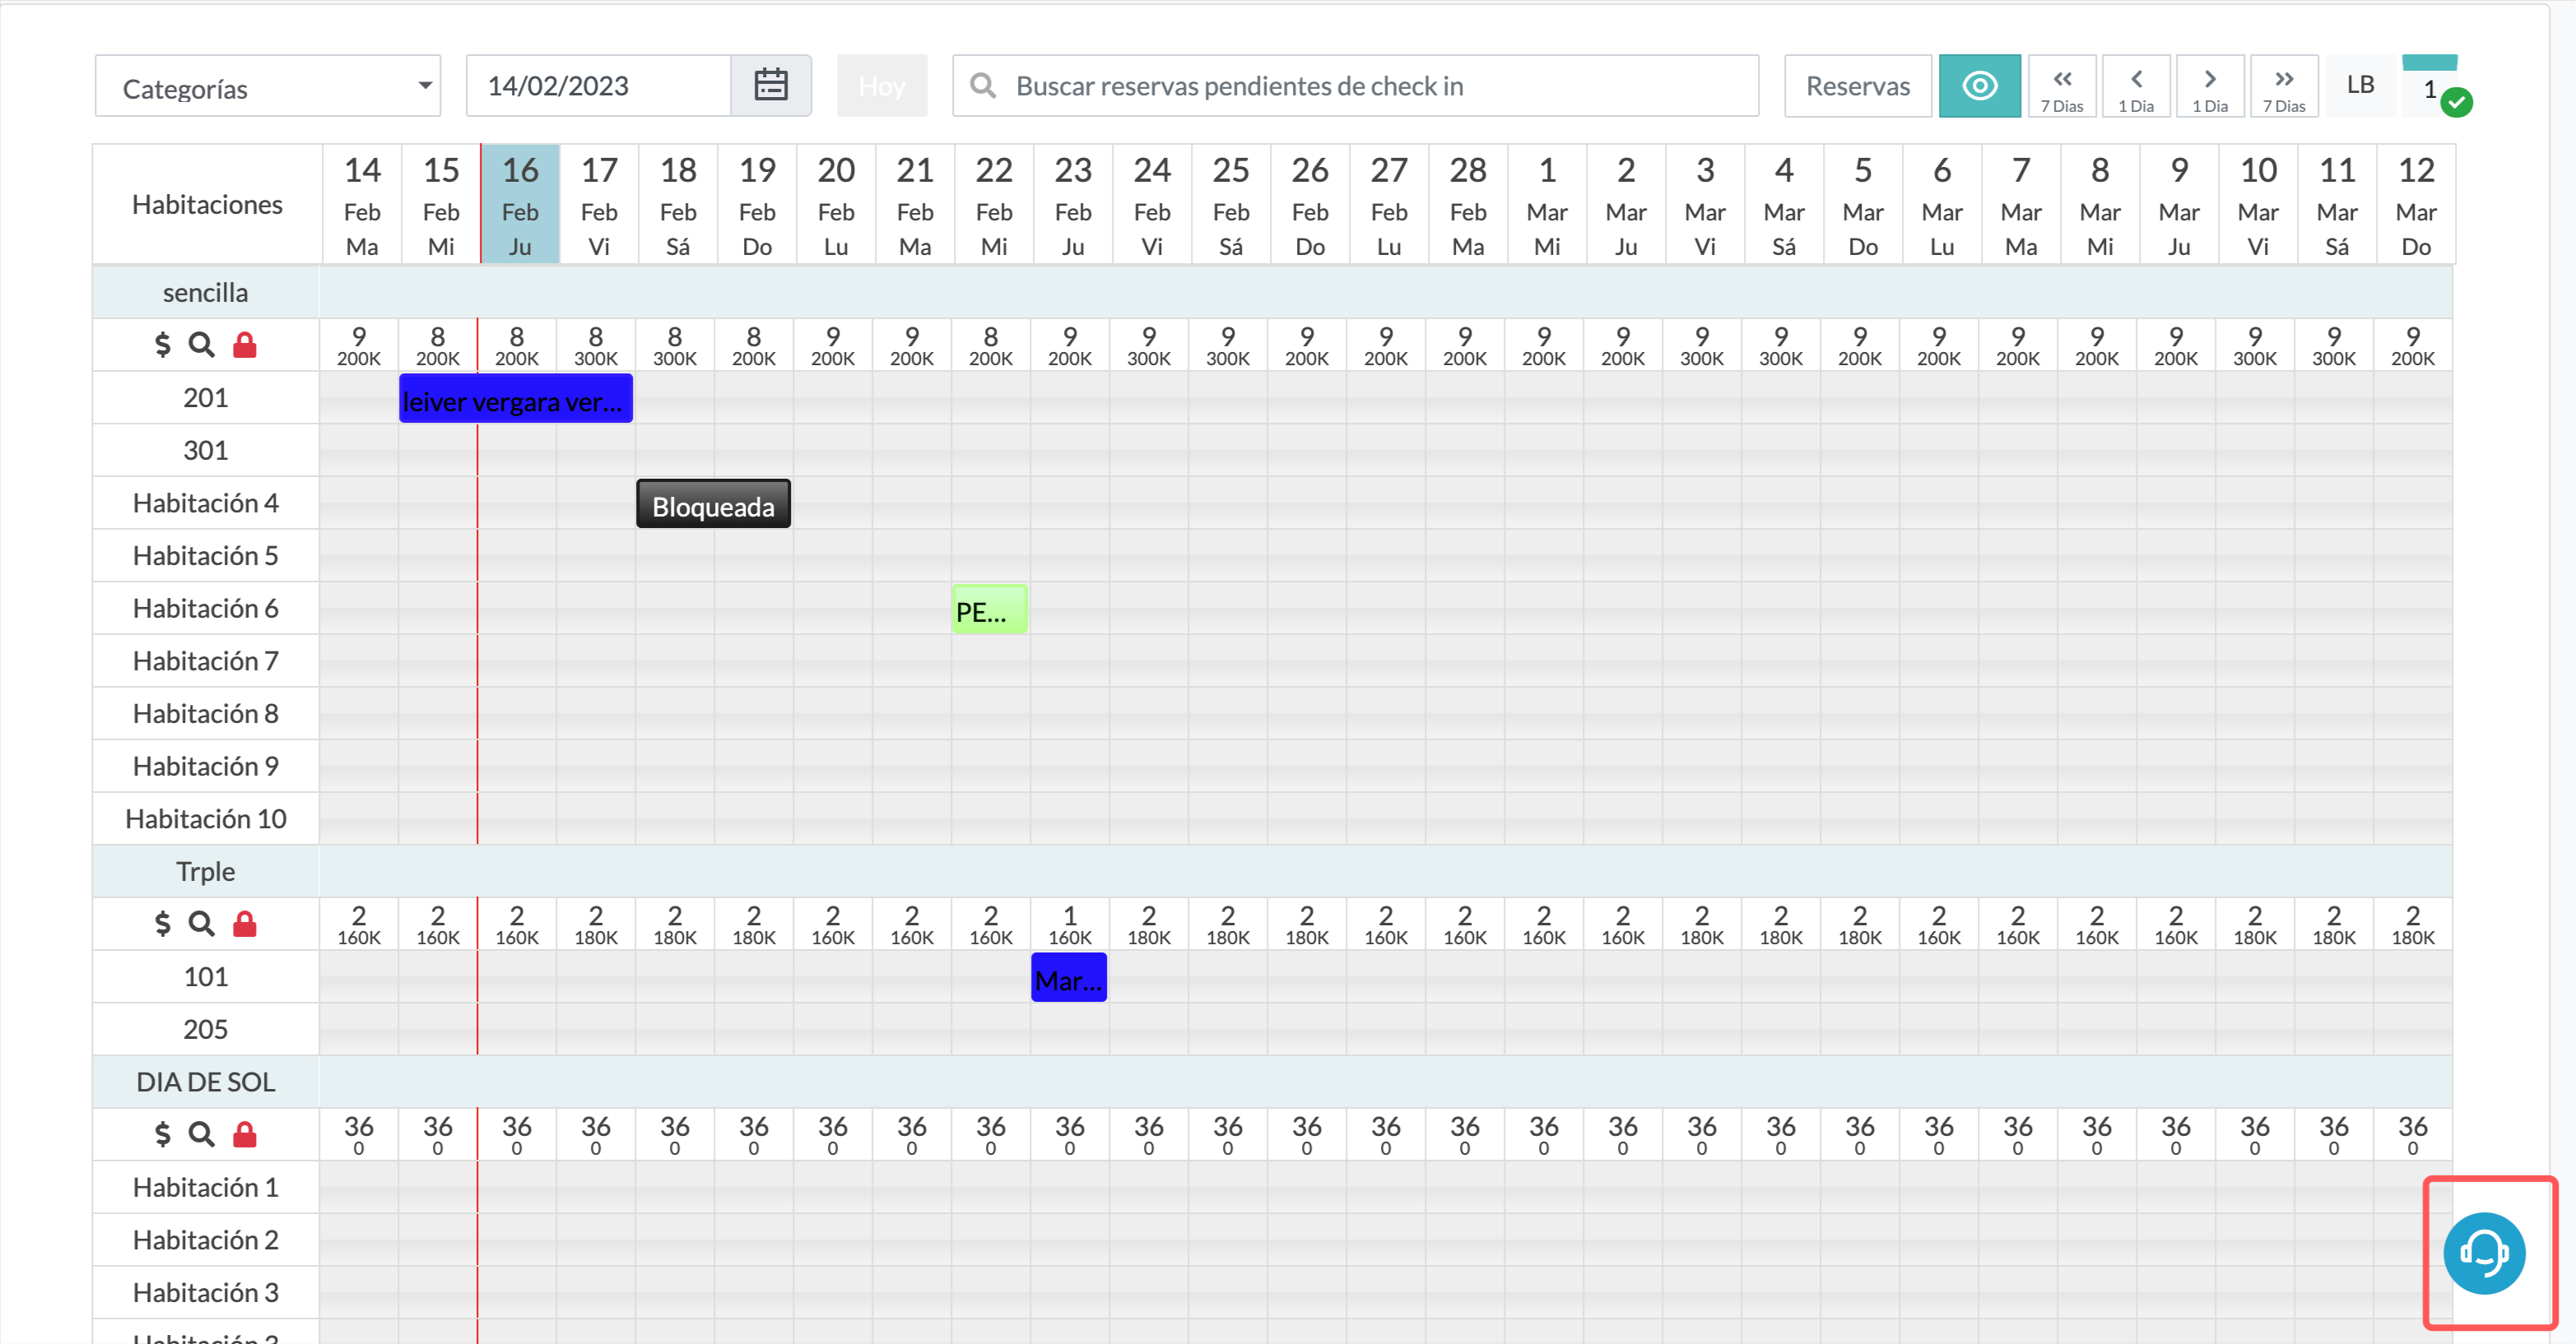Select the 28 Feb Ma date header
The image size is (2576, 1344).
[1468, 204]
